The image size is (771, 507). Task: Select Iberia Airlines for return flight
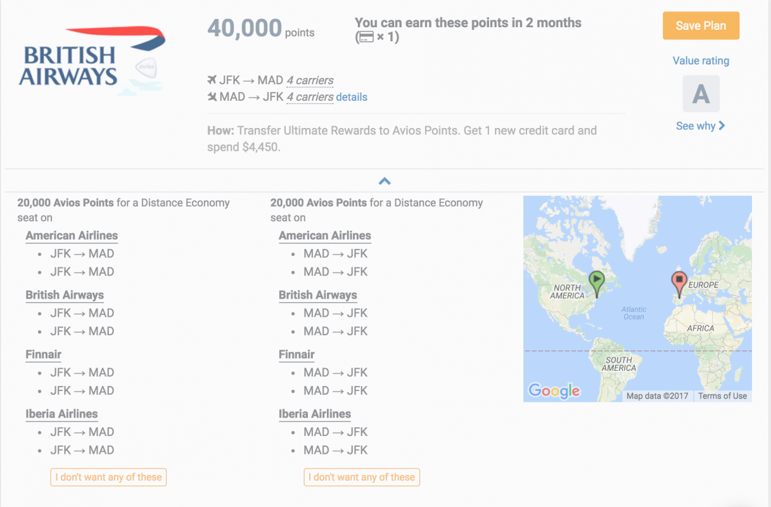pyautogui.click(x=315, y=414)
